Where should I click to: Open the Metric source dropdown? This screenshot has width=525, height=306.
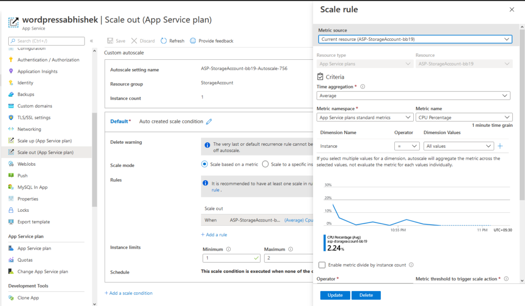pyautogui.click(x=415, y=39)
